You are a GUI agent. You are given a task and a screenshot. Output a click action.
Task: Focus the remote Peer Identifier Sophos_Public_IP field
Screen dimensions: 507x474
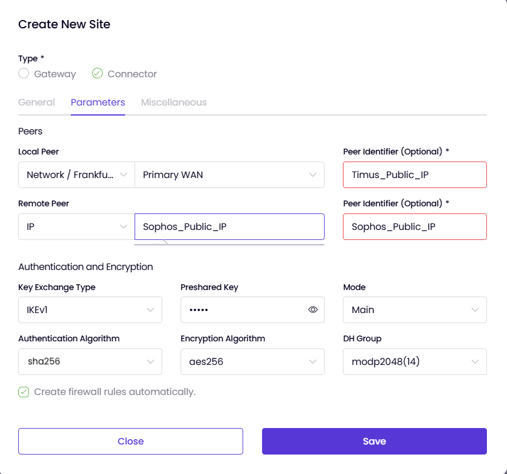tap(415, 226)
